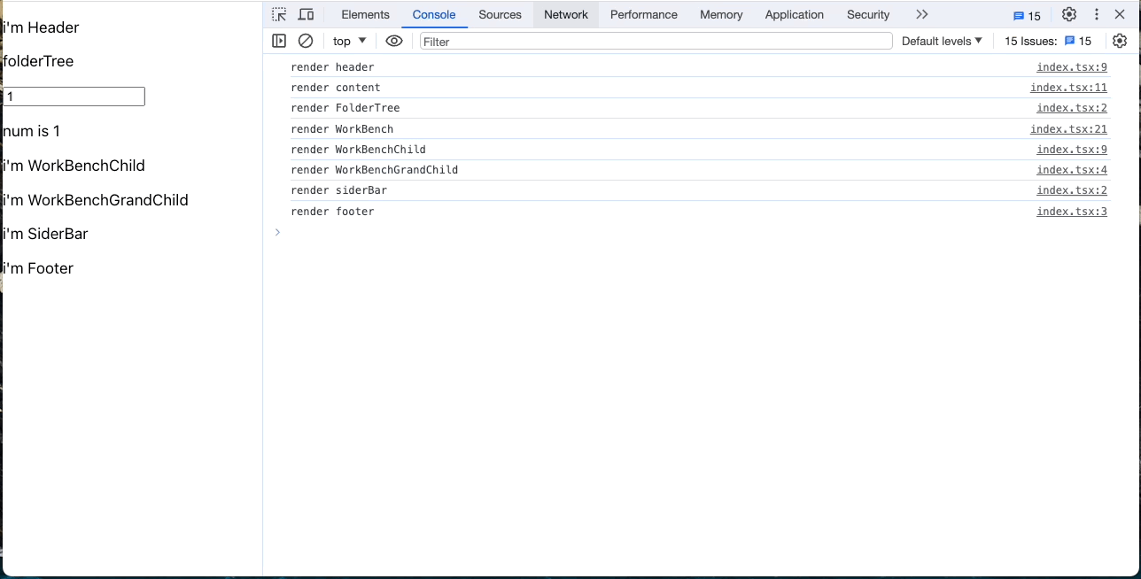The width and height of the screenshot is (1141, 579).
Task: Click the "i'm SiderBar" text
Action: tap(45, 234)
